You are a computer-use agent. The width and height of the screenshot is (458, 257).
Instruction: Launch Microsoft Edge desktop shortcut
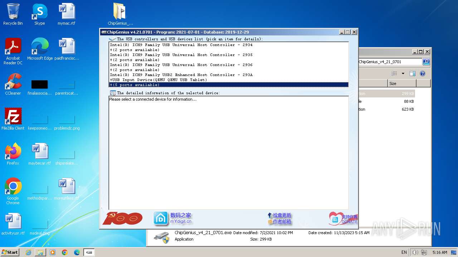(x=40, y=49)
